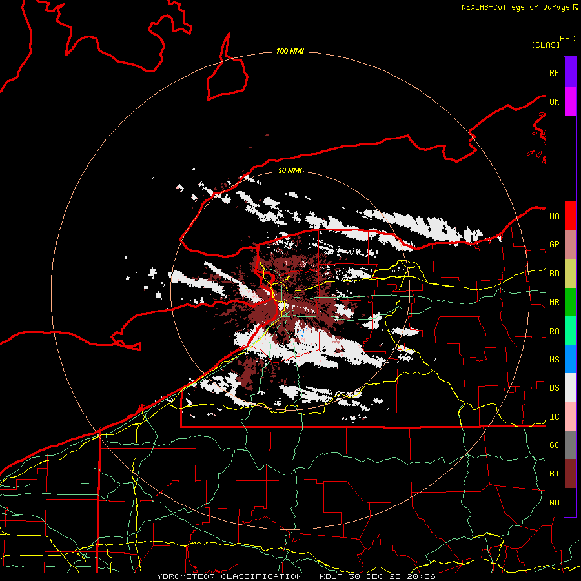Click the WS legend label
Viewport: 581px width, 581px height.
(554, 359)
